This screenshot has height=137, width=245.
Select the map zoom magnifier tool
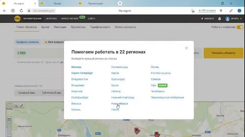(16, 106)
